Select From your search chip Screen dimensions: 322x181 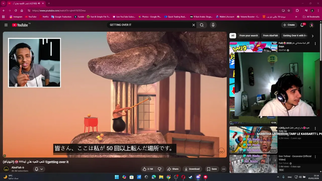(249, 36)
